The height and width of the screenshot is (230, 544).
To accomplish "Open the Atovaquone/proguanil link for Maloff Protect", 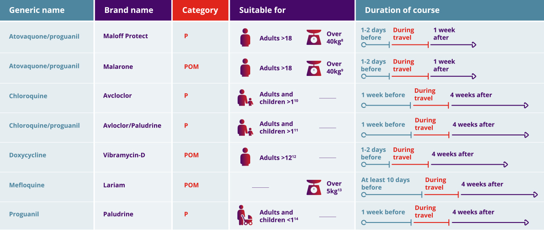I will click(x=44, y=36).
